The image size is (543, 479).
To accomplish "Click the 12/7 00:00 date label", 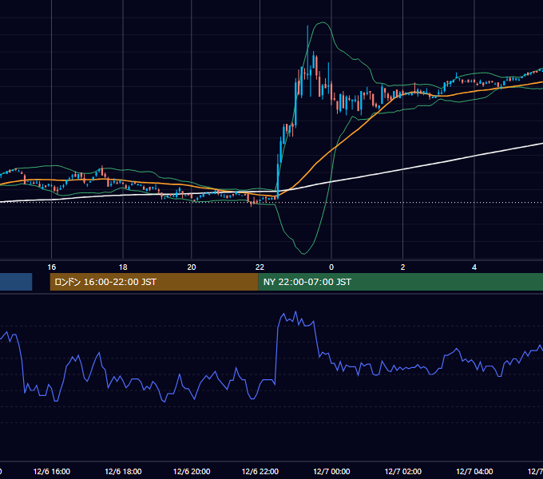I will point(331,471).
